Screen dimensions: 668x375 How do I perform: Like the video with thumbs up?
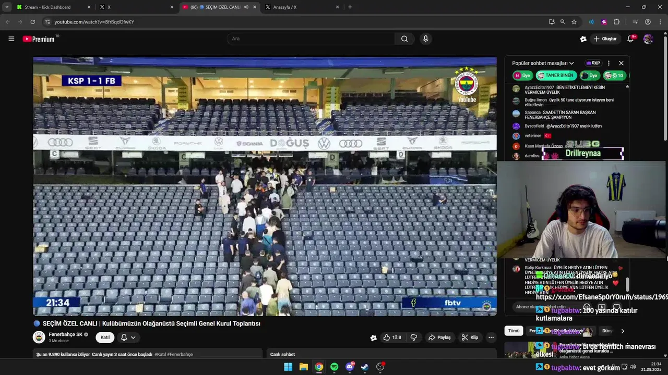392,337
